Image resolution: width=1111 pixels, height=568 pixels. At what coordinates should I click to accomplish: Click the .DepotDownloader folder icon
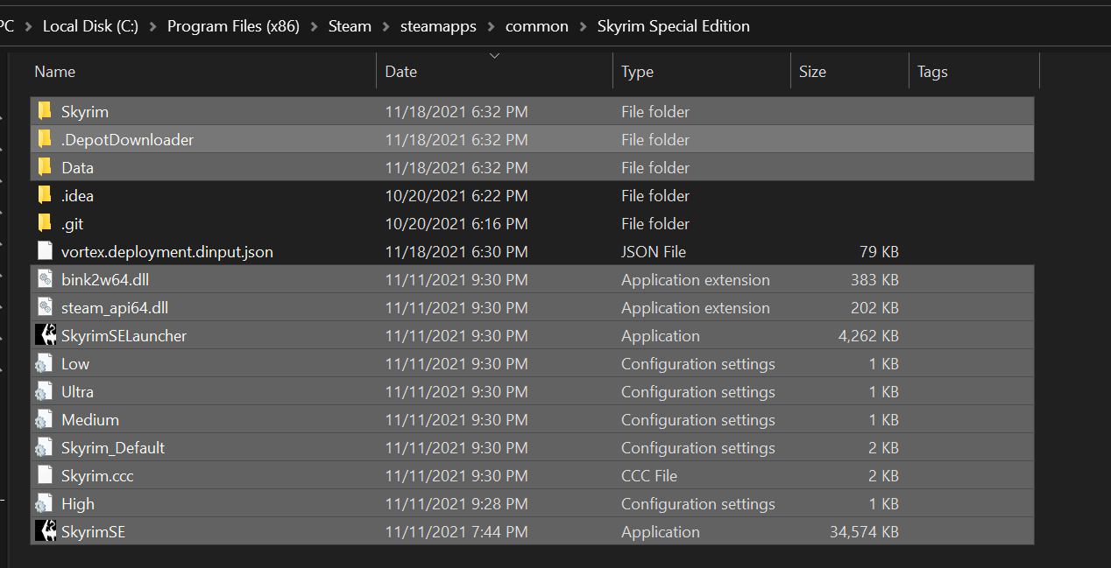coord(45,139)
